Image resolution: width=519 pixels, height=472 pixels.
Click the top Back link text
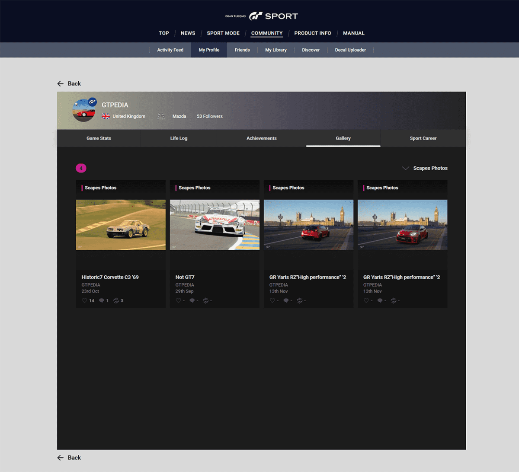[74, 83]
